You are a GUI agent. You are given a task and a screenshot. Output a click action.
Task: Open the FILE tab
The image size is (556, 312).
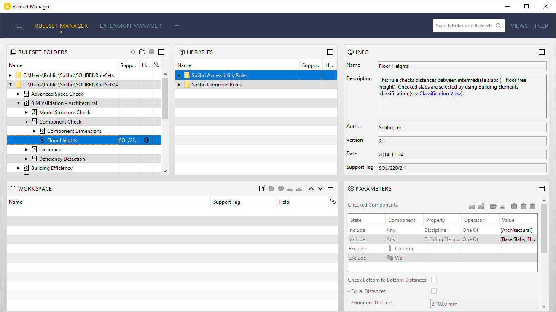17,26
